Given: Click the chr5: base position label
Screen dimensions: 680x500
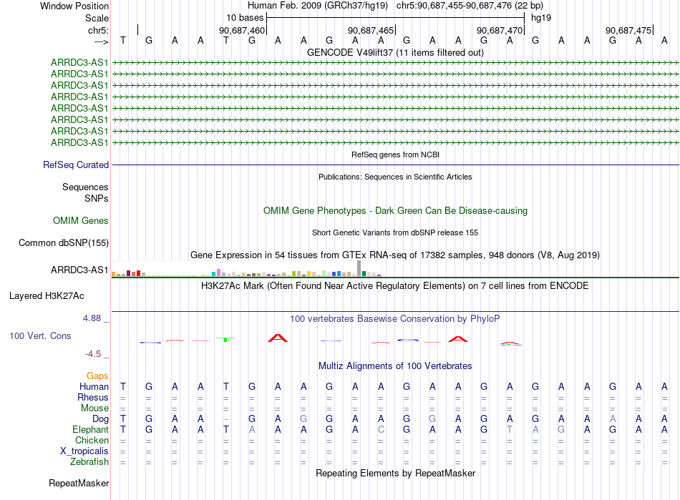Looking at the screenshot, I should [x=98, y=30].
